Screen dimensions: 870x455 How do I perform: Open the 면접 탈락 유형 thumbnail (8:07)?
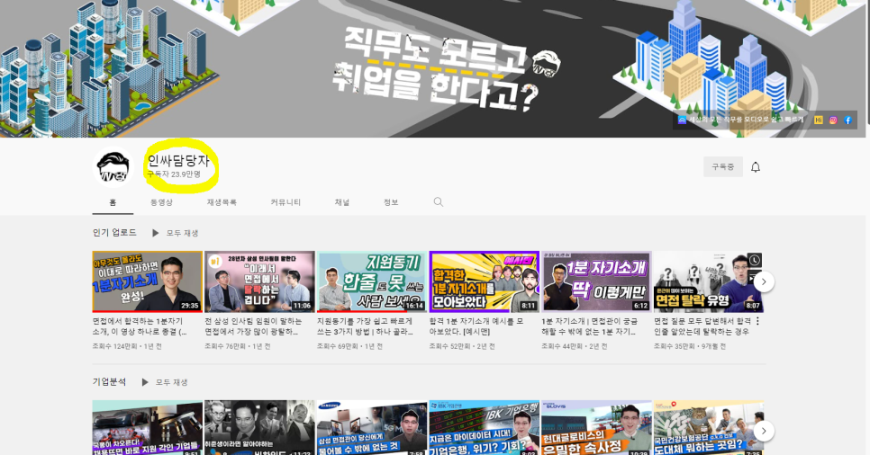709,281
